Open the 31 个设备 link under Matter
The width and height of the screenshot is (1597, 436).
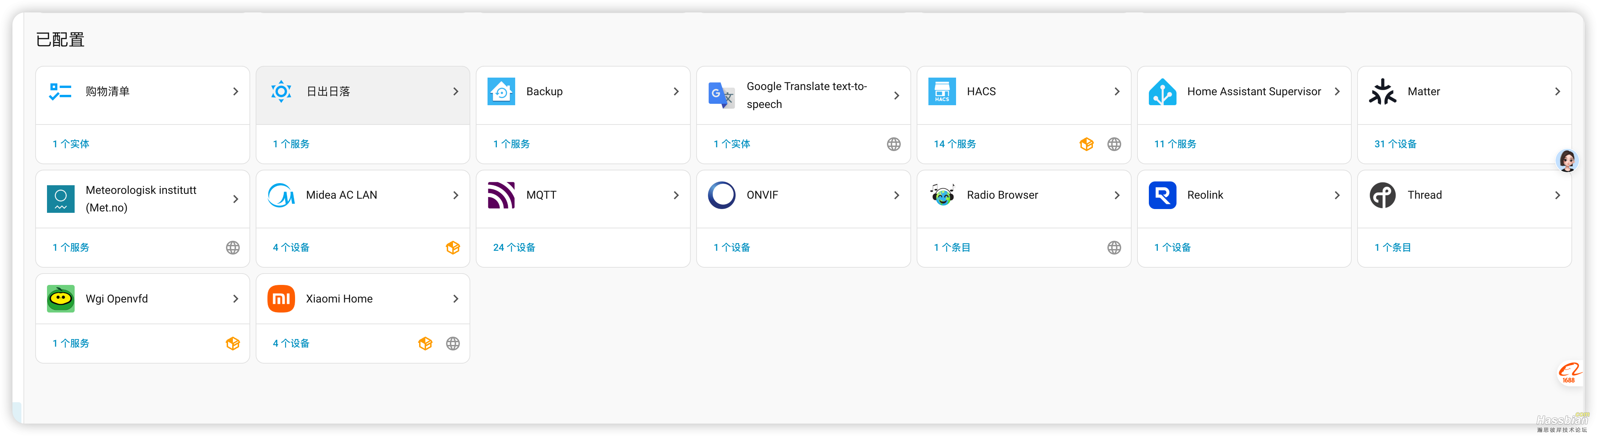[x=1395, y=144]
